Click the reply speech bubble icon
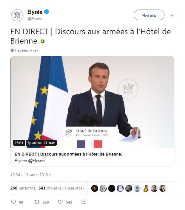This screenshot has width=185, height=210. (13, 202)
